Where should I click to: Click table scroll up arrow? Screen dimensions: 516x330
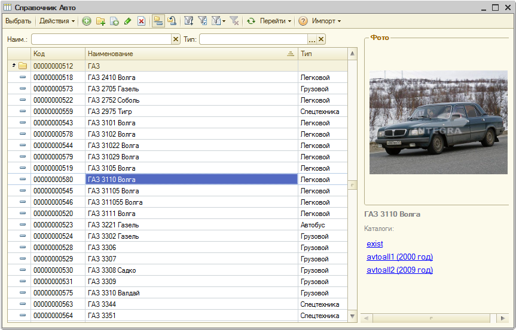coord(352,54)
